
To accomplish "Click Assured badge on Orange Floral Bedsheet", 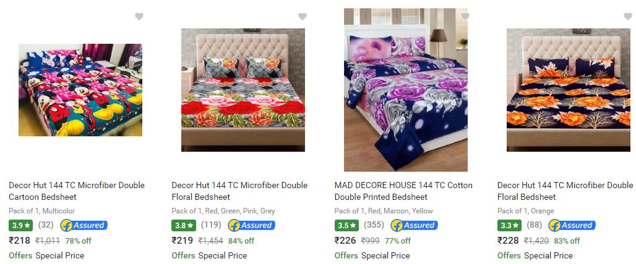I will pyautogui.click(x=572, y=225).
